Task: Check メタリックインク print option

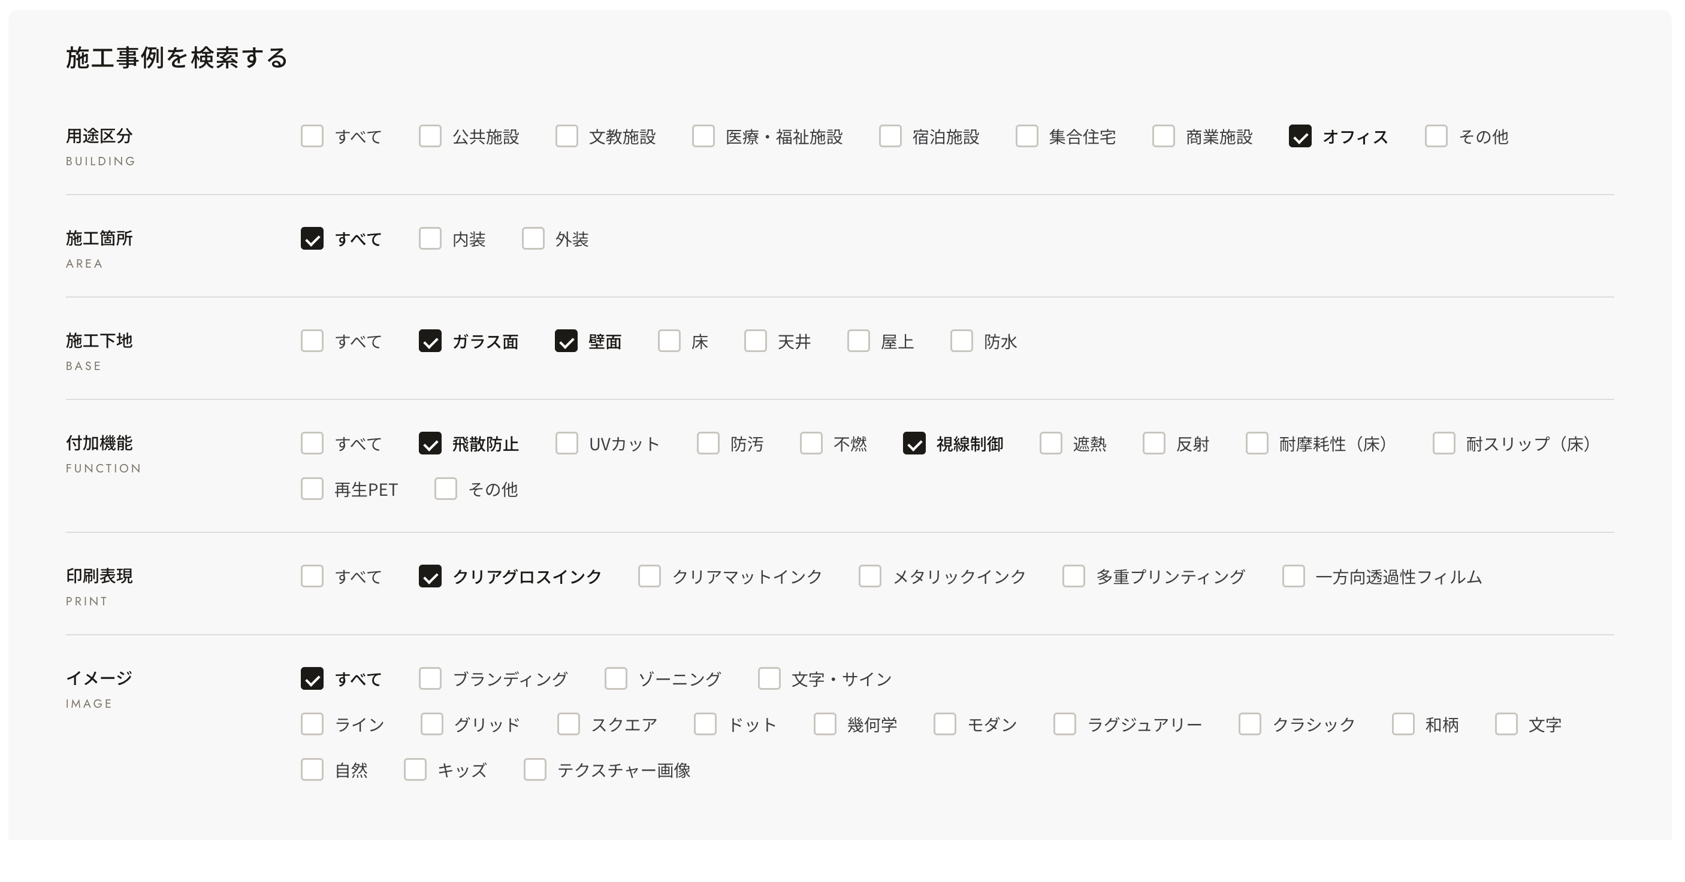Action: [x=870, y=576]
